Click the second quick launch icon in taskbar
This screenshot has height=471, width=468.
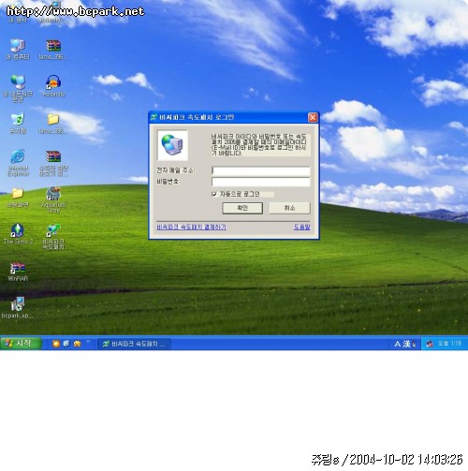[66, 344]
